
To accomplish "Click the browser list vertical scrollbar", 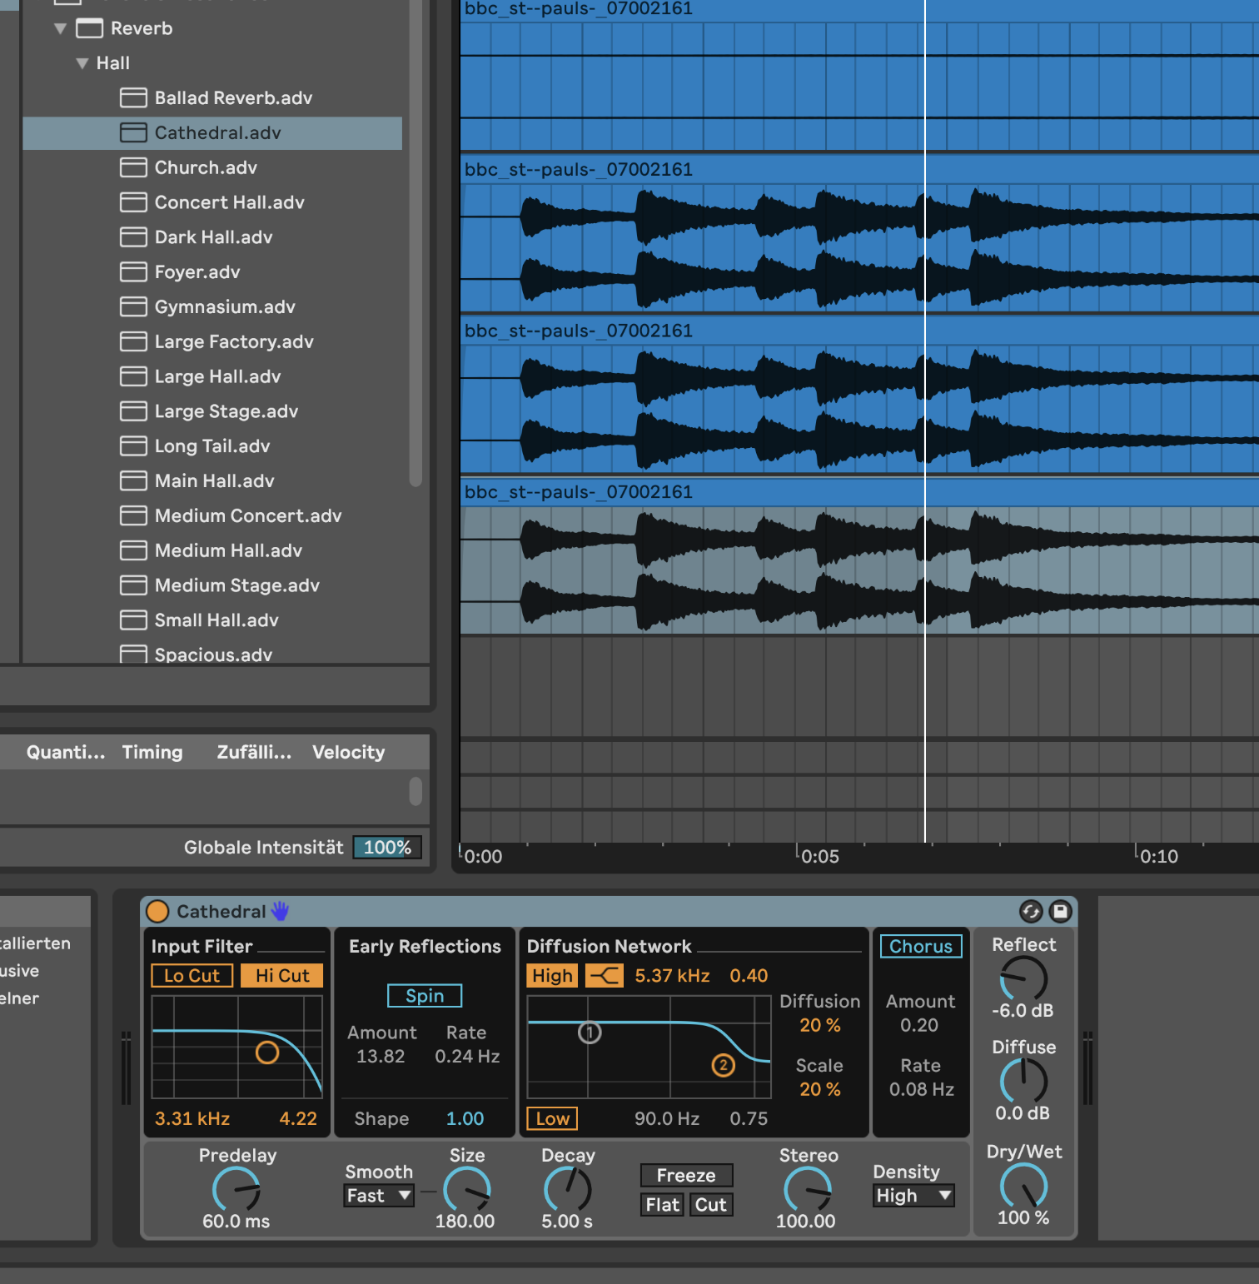I will click(x=416, y=241).
